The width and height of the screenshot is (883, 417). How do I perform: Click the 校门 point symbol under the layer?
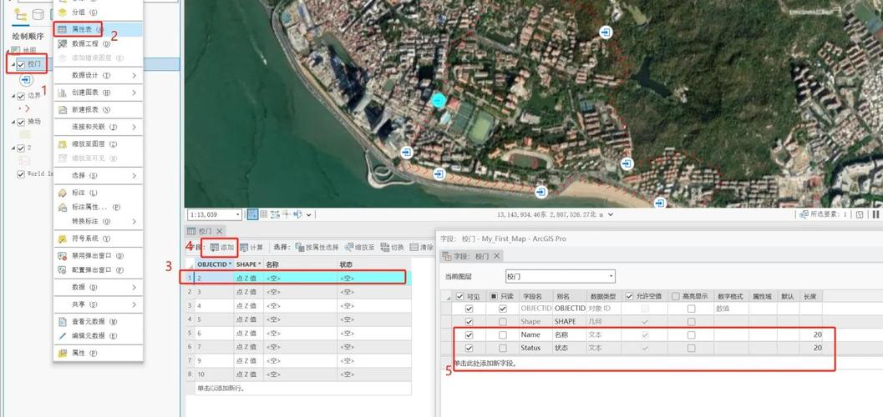(x=26, y=80)
